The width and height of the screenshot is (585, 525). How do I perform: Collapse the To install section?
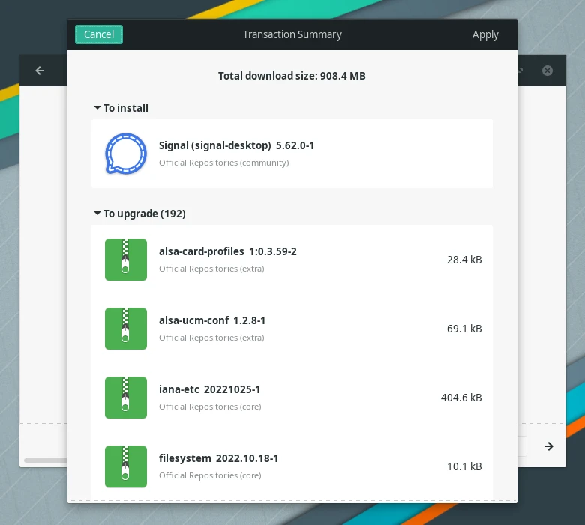pyautogui.click(x=97, y=108)
